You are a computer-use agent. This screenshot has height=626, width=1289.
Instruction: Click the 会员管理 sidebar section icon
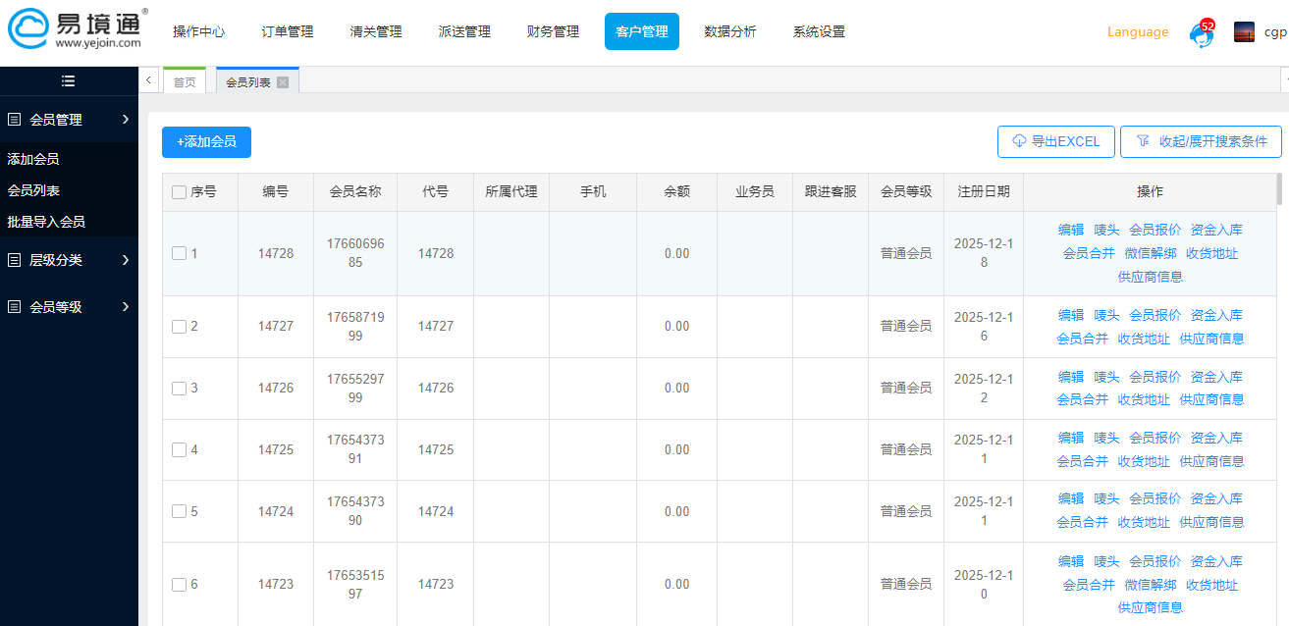coord(15,119)
